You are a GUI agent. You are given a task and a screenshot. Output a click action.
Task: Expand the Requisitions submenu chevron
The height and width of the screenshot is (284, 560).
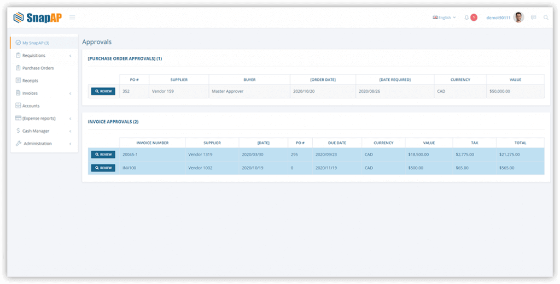71,56
